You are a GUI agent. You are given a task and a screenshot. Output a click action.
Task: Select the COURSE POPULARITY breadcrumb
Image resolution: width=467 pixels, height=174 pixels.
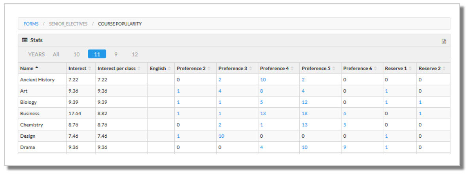click(x=120, y=24)
